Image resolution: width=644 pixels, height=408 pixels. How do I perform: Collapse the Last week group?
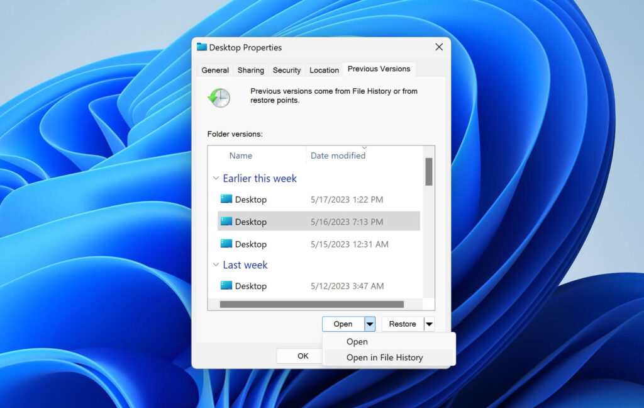tap(216, 265)
